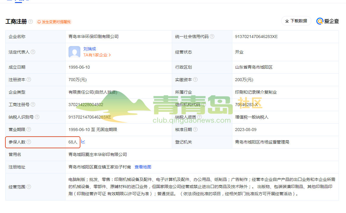Screen dimensions: 346x213
Task: Open TA有1家企业 link
Action: [x=97, y=55]
